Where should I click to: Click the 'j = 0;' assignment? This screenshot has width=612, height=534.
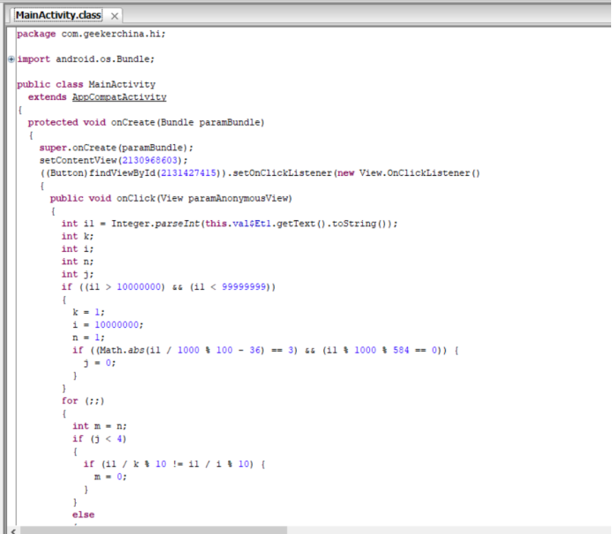point(100,362)
